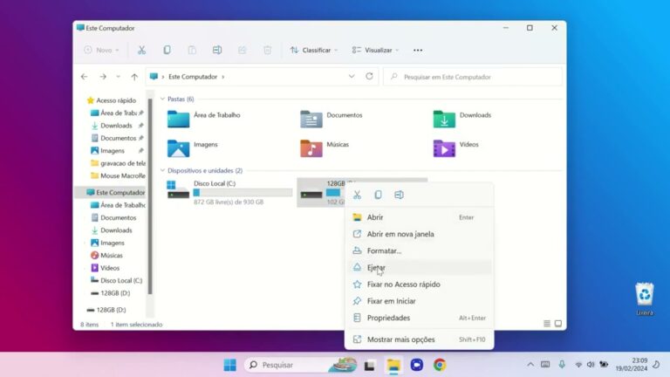The height and width of the screenshot is (377, 670).
Task: Expand the recent locations dropdown arrow
Action: [x=119, y=77]
